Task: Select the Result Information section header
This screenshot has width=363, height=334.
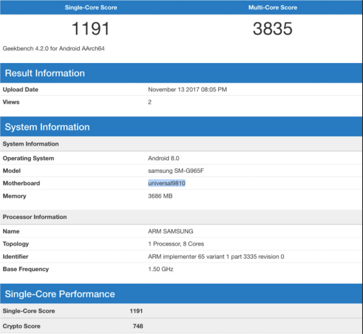Action: [45, 73]
